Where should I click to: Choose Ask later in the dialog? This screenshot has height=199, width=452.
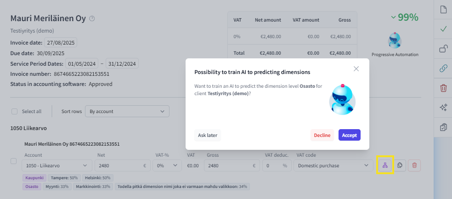[x=208, y=135]
